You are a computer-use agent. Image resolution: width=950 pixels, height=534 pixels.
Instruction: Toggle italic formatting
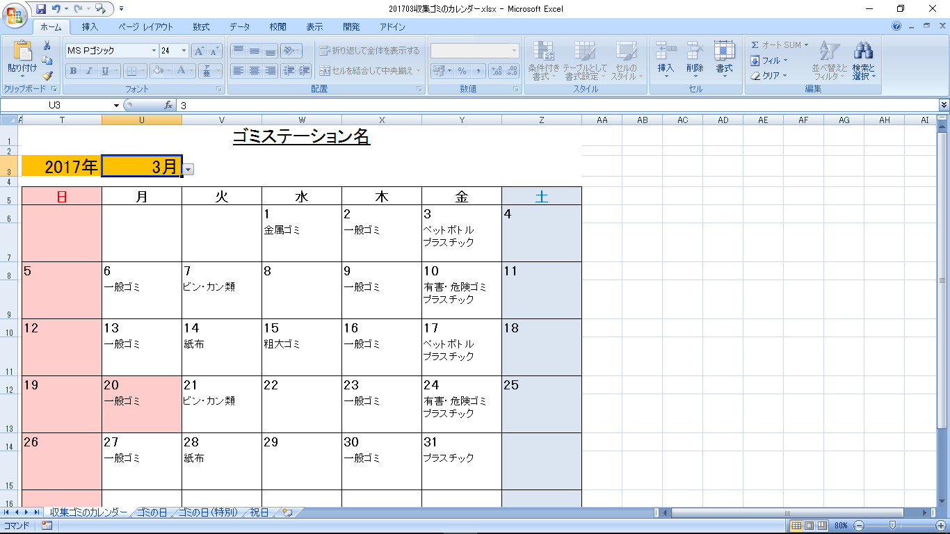[x=88, y=71]
